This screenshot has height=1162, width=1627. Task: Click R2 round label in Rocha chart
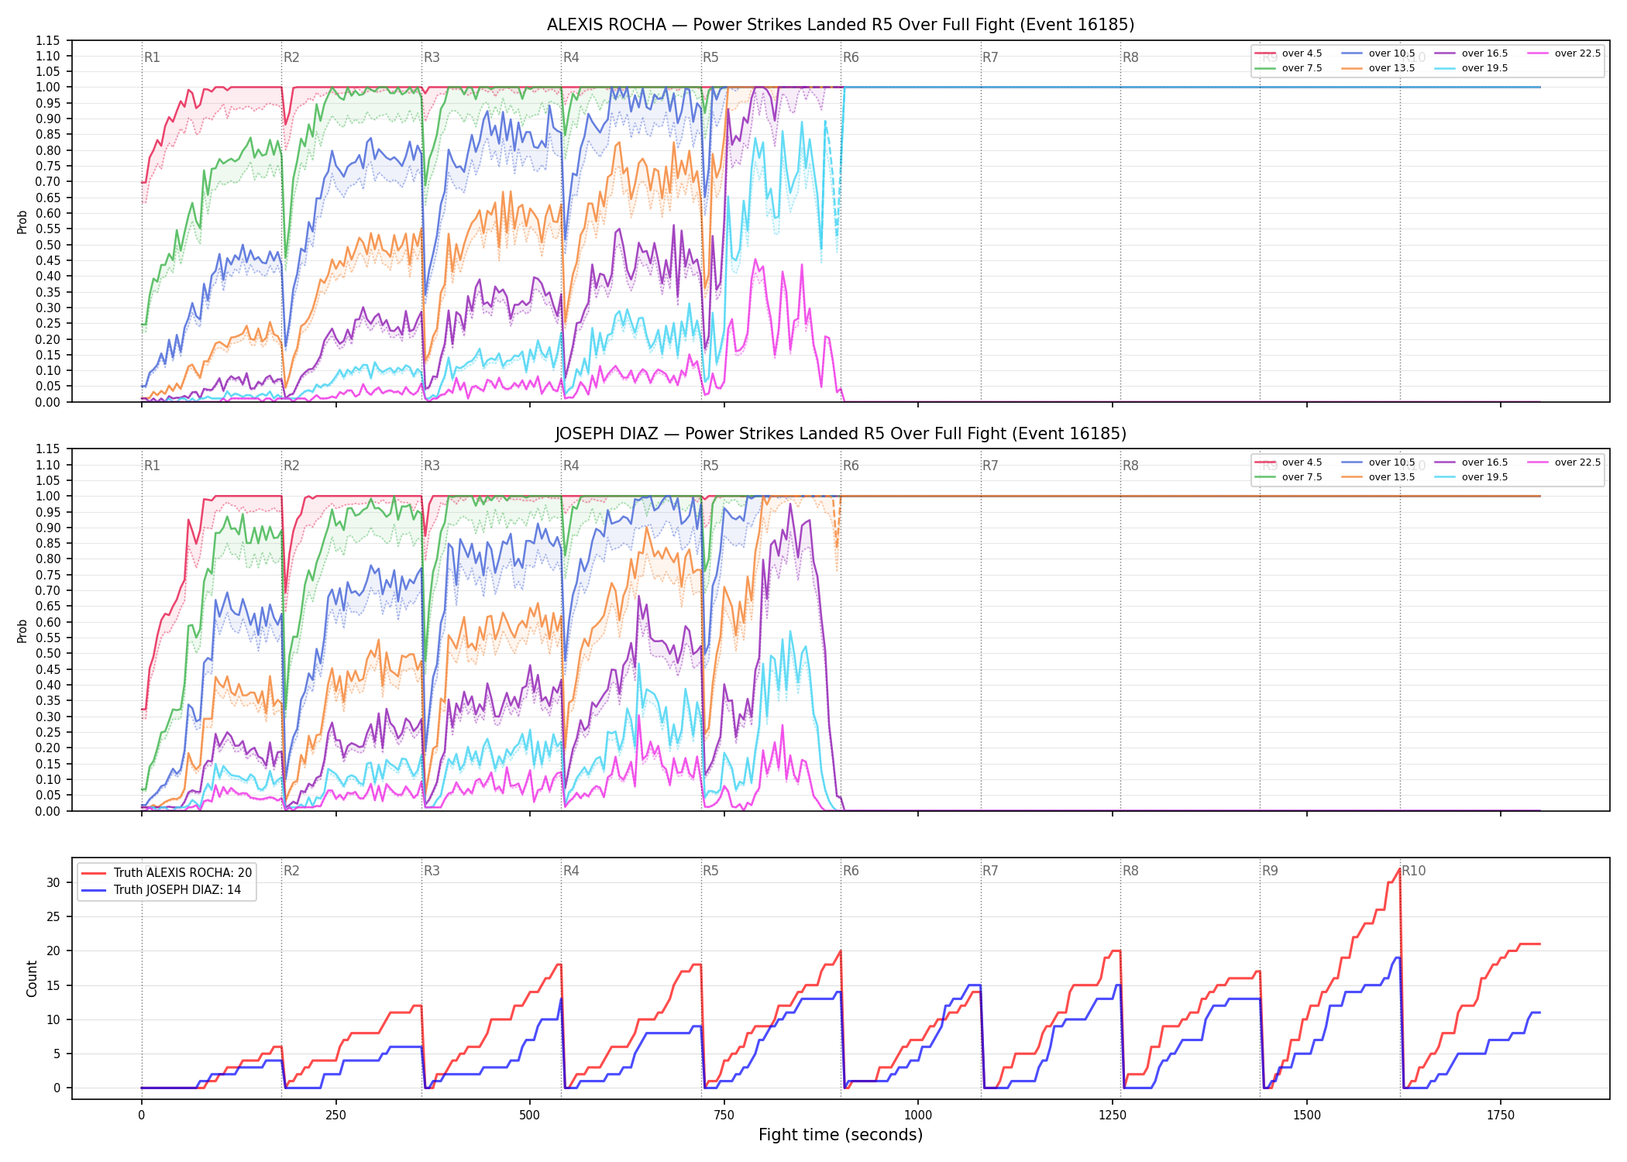(291, 57)
